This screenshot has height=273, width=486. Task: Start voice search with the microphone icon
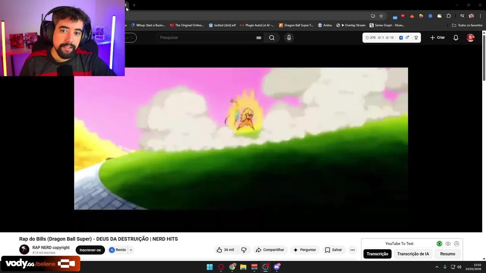[289, 38]
